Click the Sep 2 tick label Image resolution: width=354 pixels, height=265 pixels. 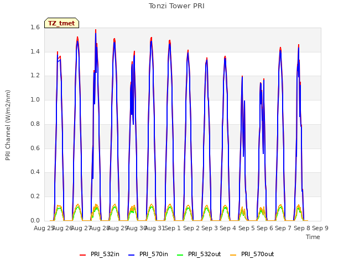[x=191, y=228]
